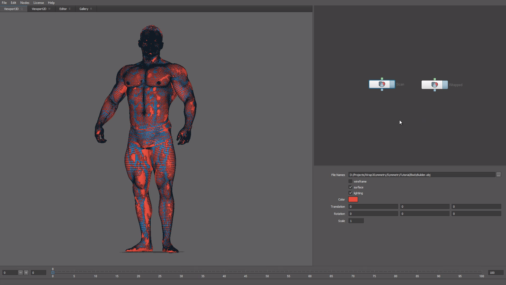Open the File menu
506x285 pixels.
pyautogui.click(x=4, y=3)
